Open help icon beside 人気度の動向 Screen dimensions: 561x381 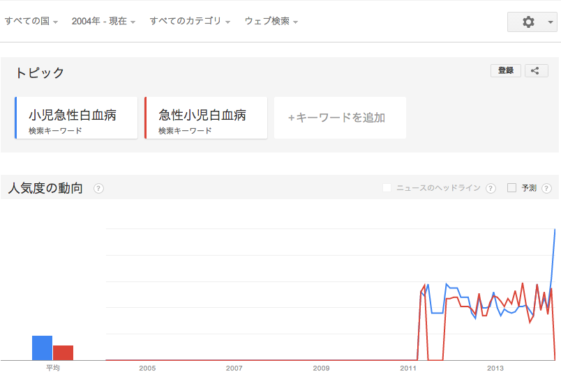point(99,188)
